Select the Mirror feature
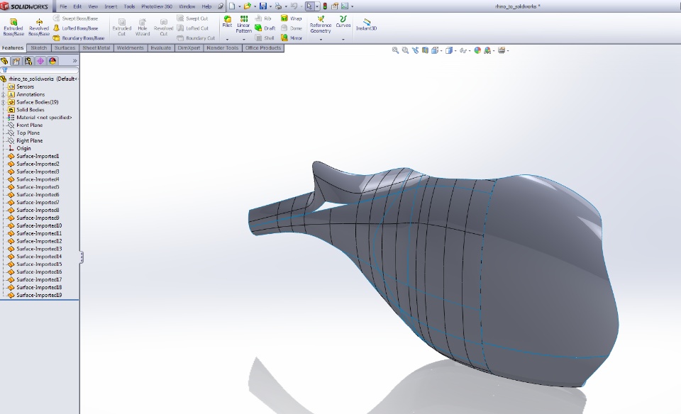Screen dimensions: 681x414 292,38
